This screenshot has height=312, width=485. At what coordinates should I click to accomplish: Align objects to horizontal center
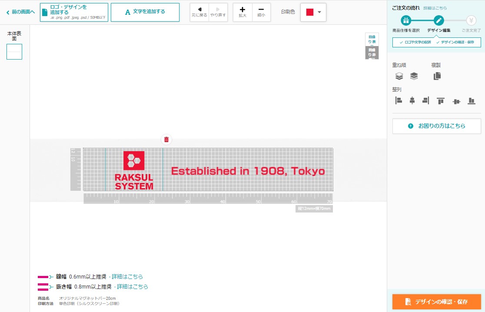pos(412,100)
